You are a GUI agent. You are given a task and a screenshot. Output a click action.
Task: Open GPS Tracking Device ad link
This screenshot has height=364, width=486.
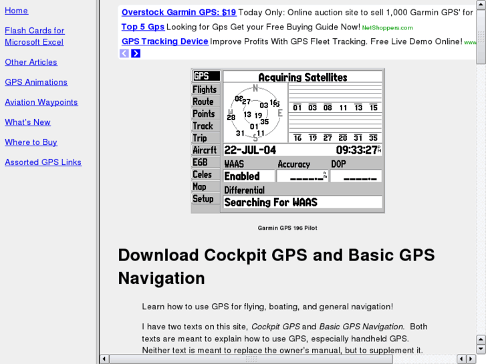pos(165,41)
